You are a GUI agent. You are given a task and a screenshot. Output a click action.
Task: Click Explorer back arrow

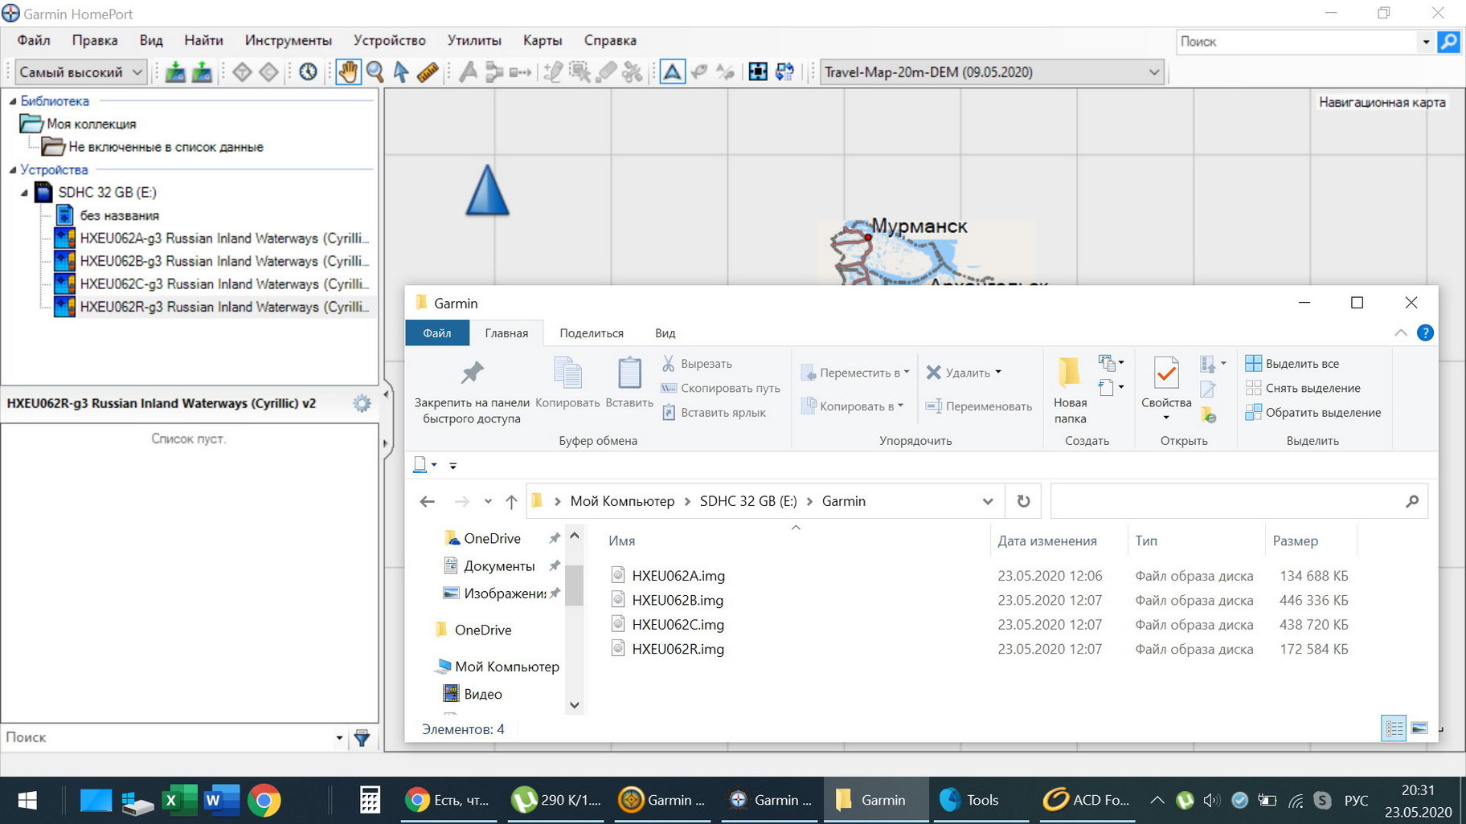tap(428, 501)
